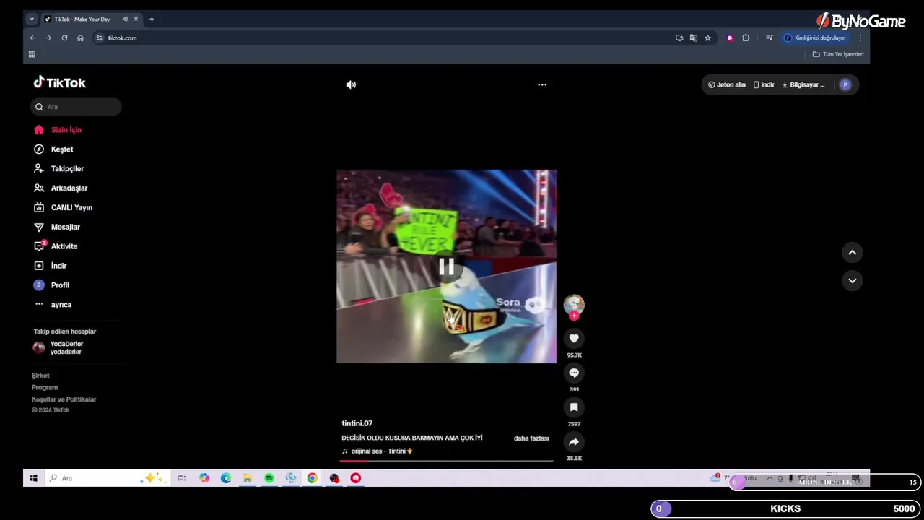Switch to Chrome on the taskbar

click(x=312, y=478)
